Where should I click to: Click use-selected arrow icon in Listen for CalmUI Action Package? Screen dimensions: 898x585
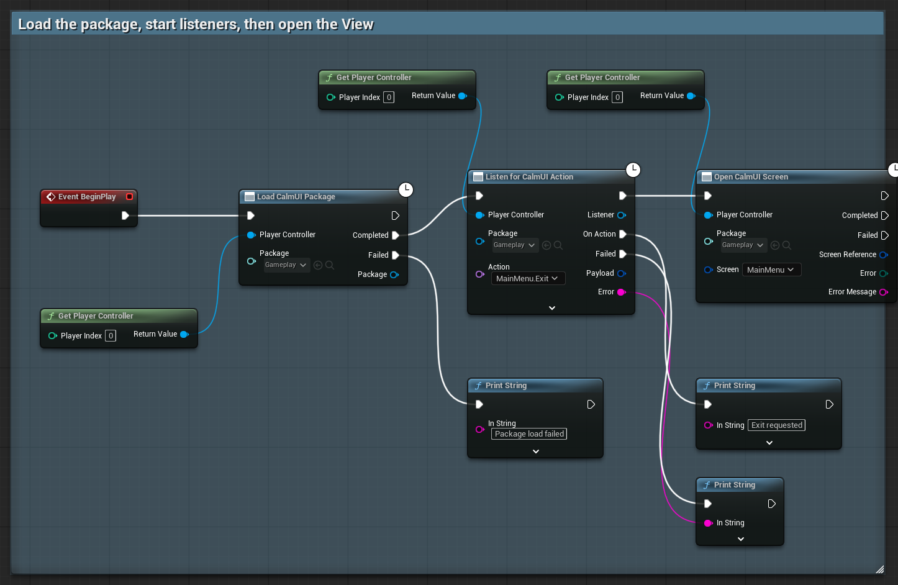[547, 245]
